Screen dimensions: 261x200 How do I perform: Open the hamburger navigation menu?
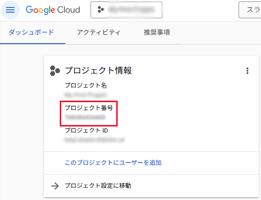coord(10,10)
